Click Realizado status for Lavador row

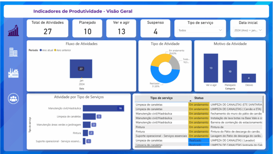pos(199,140)
